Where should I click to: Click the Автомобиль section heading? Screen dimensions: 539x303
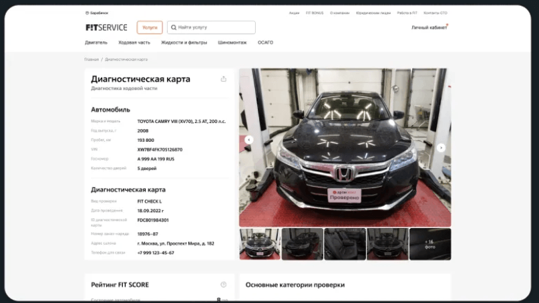click(110, 110)
